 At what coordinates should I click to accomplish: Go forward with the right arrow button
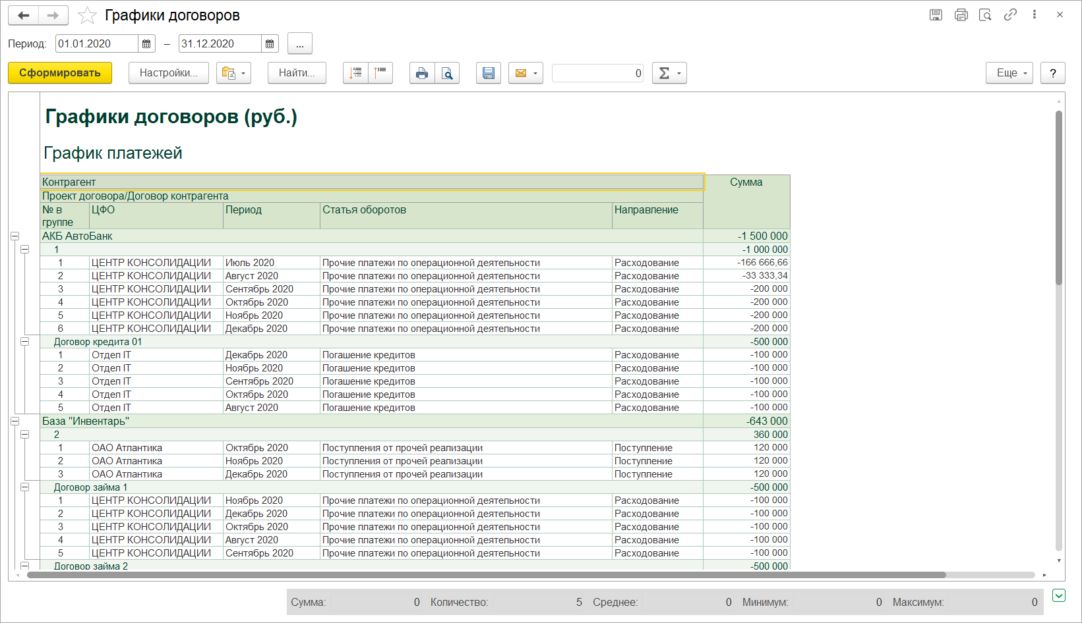(x=53, y=15)
